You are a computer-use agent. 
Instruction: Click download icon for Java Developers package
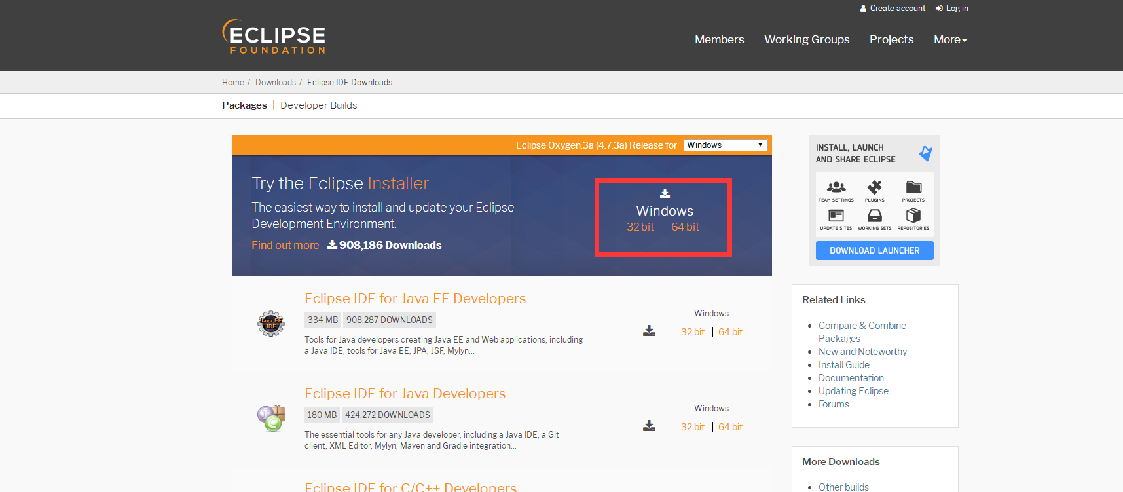click(649, 426)
